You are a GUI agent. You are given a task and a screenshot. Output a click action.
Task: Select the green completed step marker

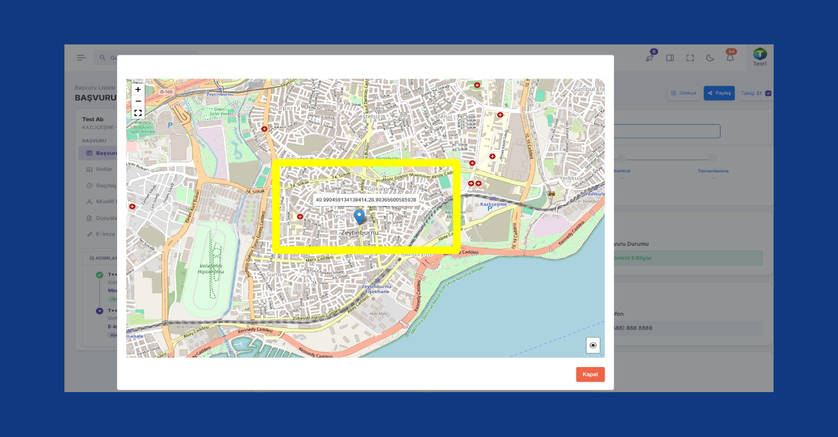click(100, 275)
